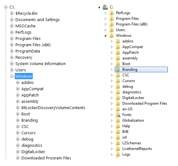The image size is (178, 166).
Task: Select the Globalization label
Action: click(x=133, y=120)
